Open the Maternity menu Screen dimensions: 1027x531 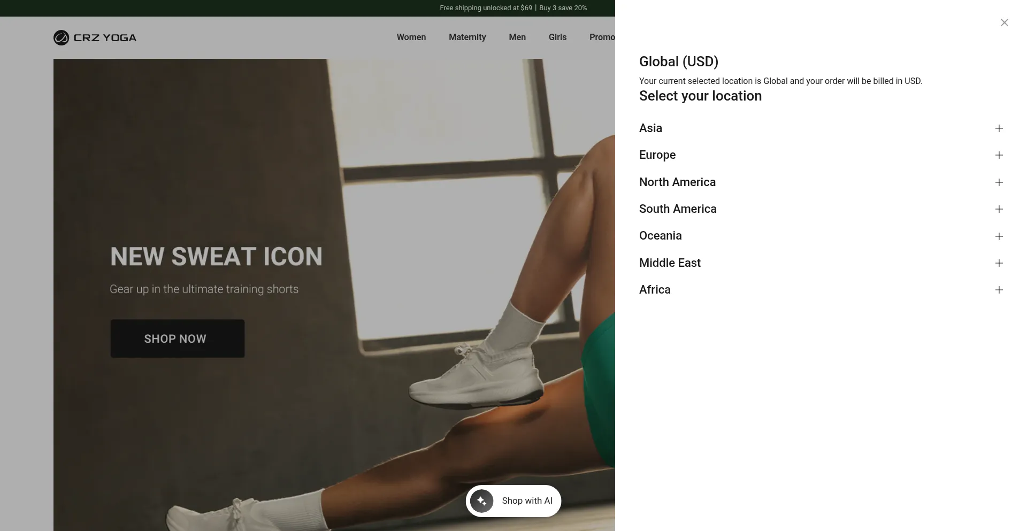click(x=467, y=37)
